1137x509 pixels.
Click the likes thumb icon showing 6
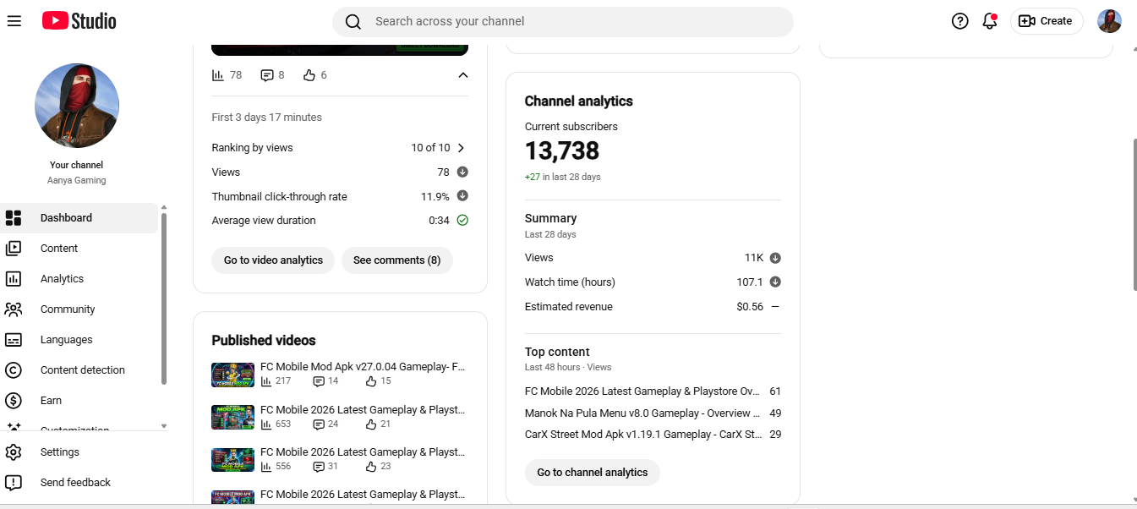309,75
